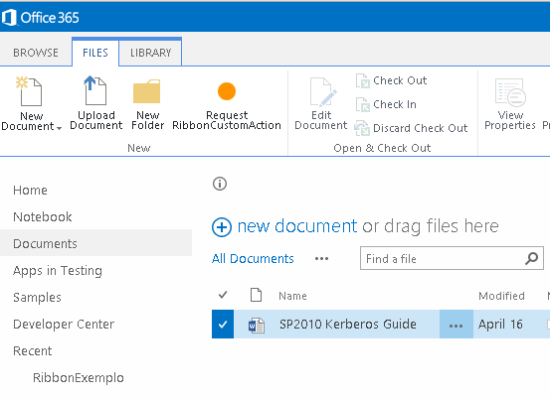Click the search magnifier icon
Screen dimensions: 550x399
coord(532,259)
